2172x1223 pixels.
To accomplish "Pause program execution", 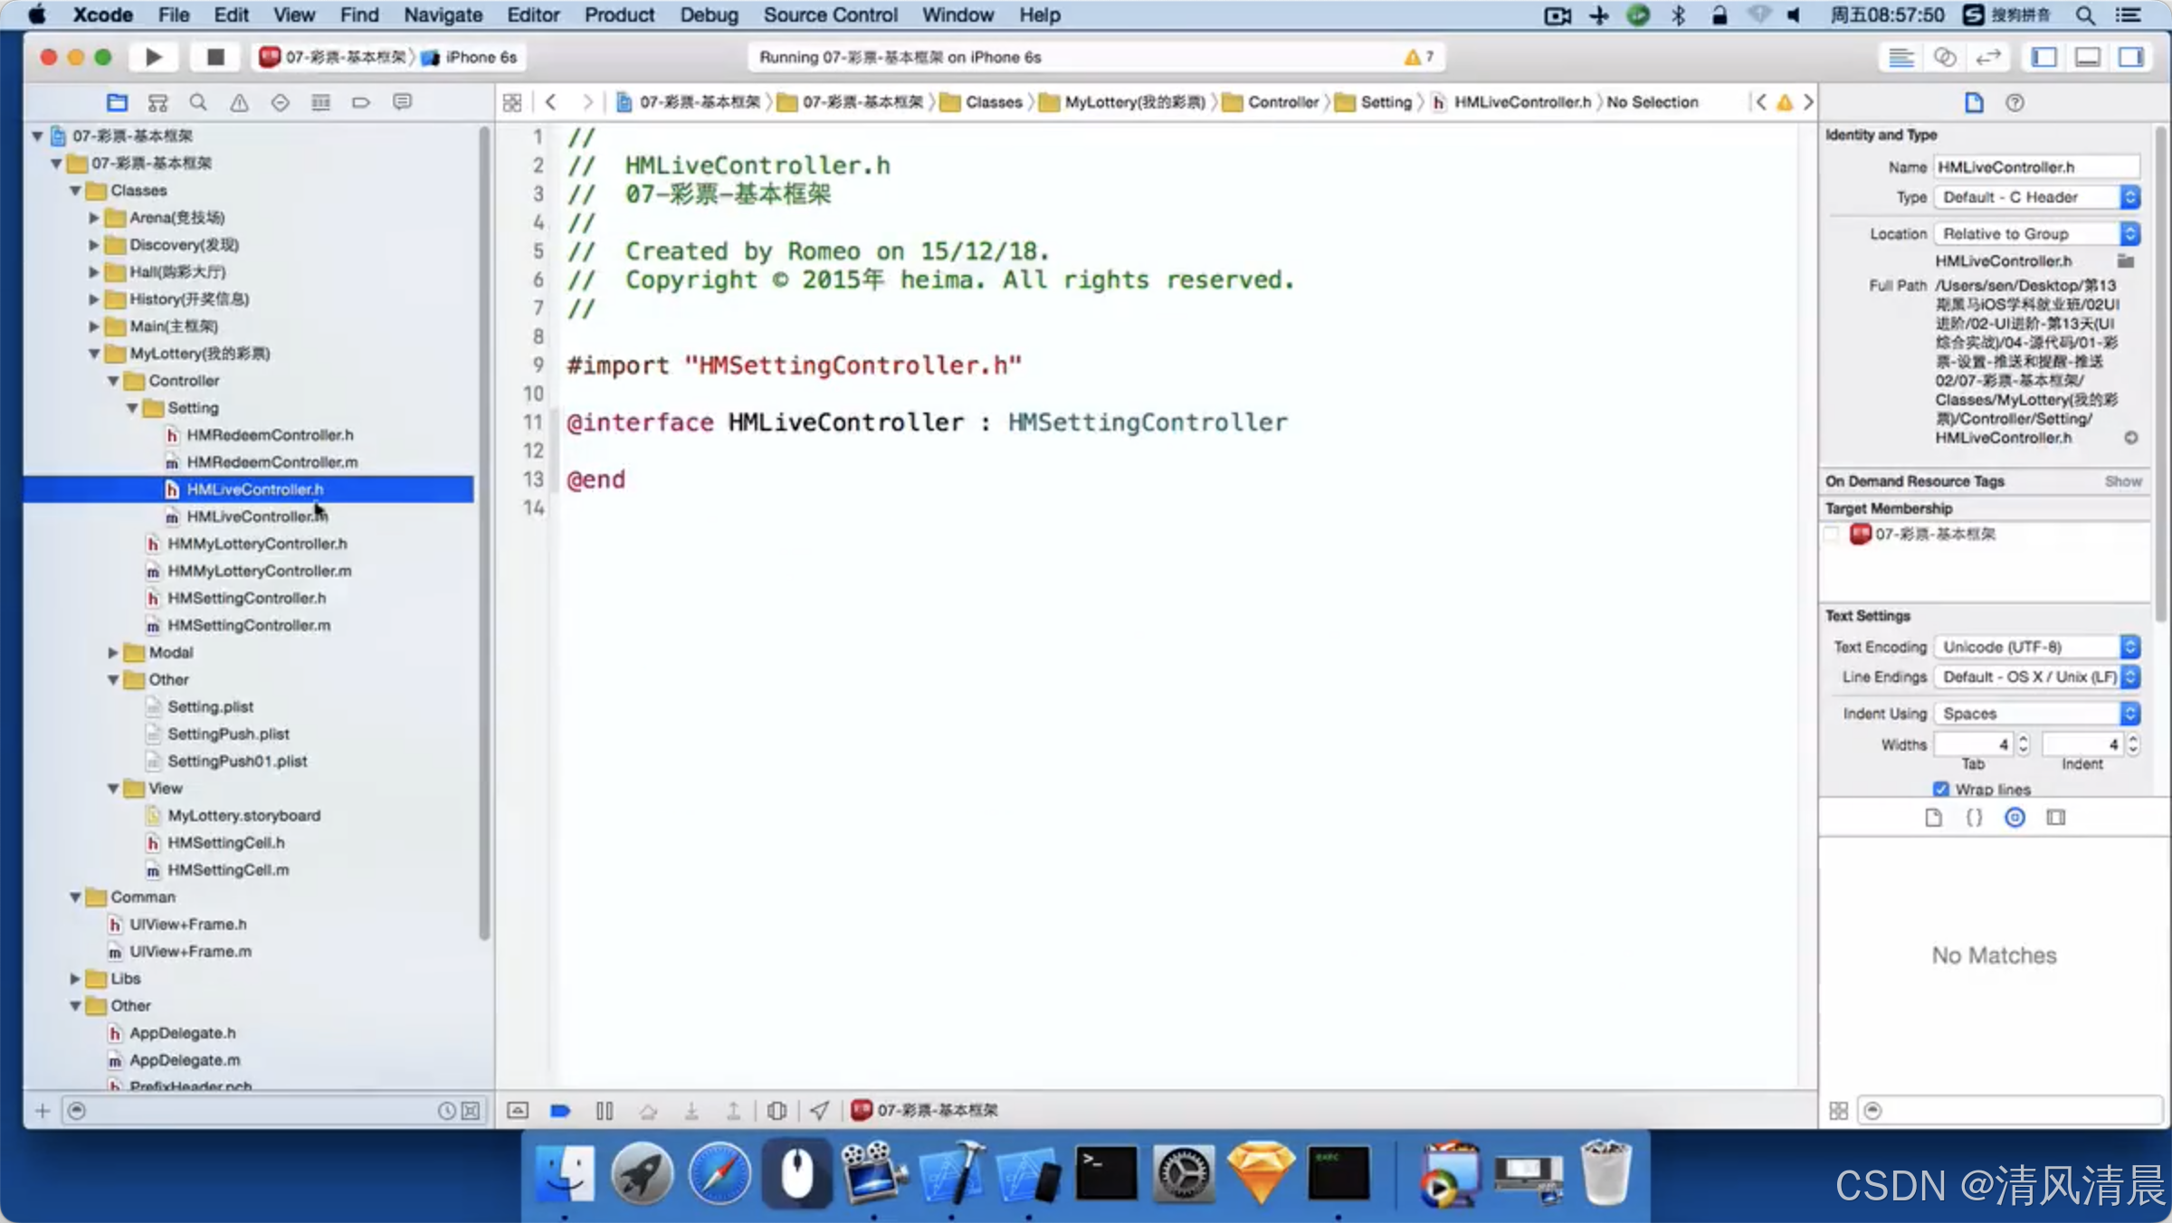I will (x=605, y=1110).
